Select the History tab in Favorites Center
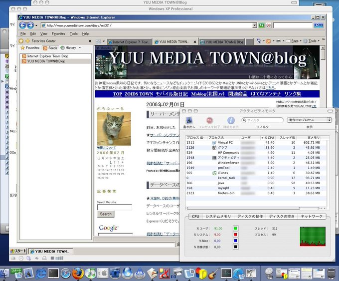Screen dimensions: 339x281 click(x=68, y=47)
